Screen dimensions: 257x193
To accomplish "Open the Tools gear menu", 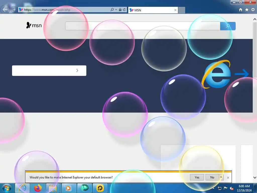I will click(253, 10).
